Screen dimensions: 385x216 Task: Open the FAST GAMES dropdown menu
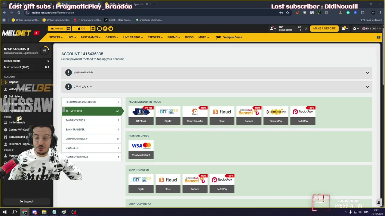pyautogui.click(x=91, y=37)
